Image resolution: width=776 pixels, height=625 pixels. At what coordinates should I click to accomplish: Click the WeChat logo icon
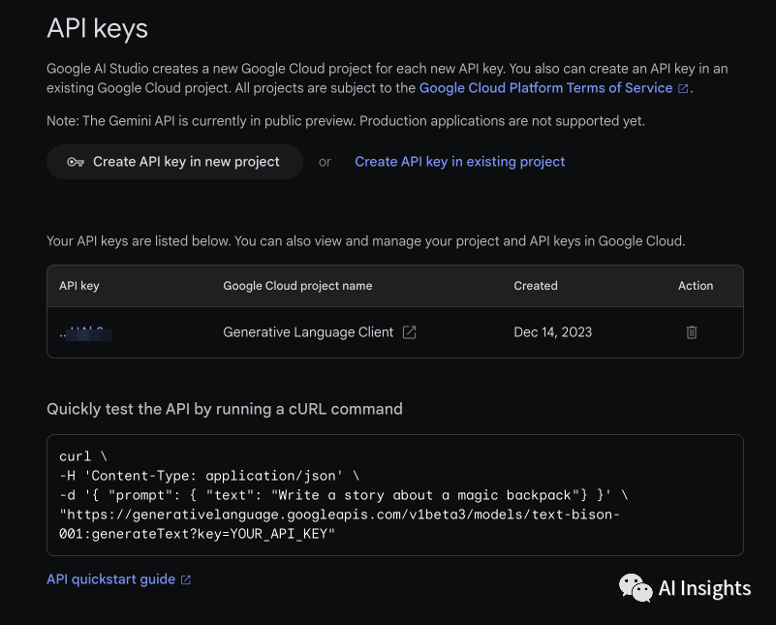(635, 587)
